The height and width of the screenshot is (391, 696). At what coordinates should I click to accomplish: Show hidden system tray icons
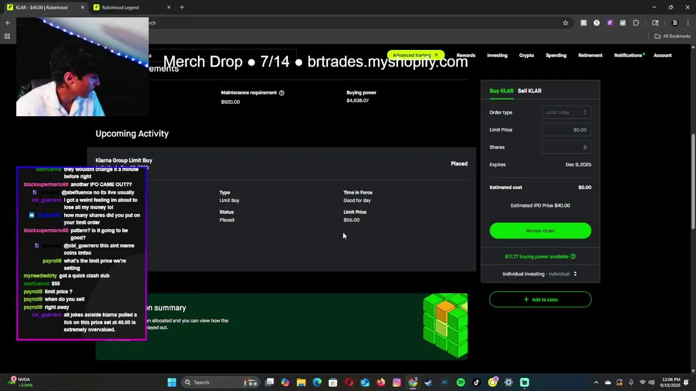[596, 382]
